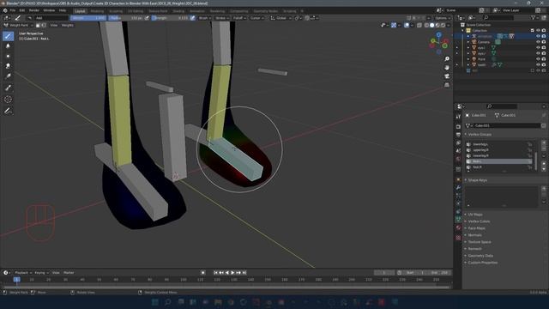549x309 pixels.
Task: Open the timeline Keying popover
Action: (x=41, y=273)
